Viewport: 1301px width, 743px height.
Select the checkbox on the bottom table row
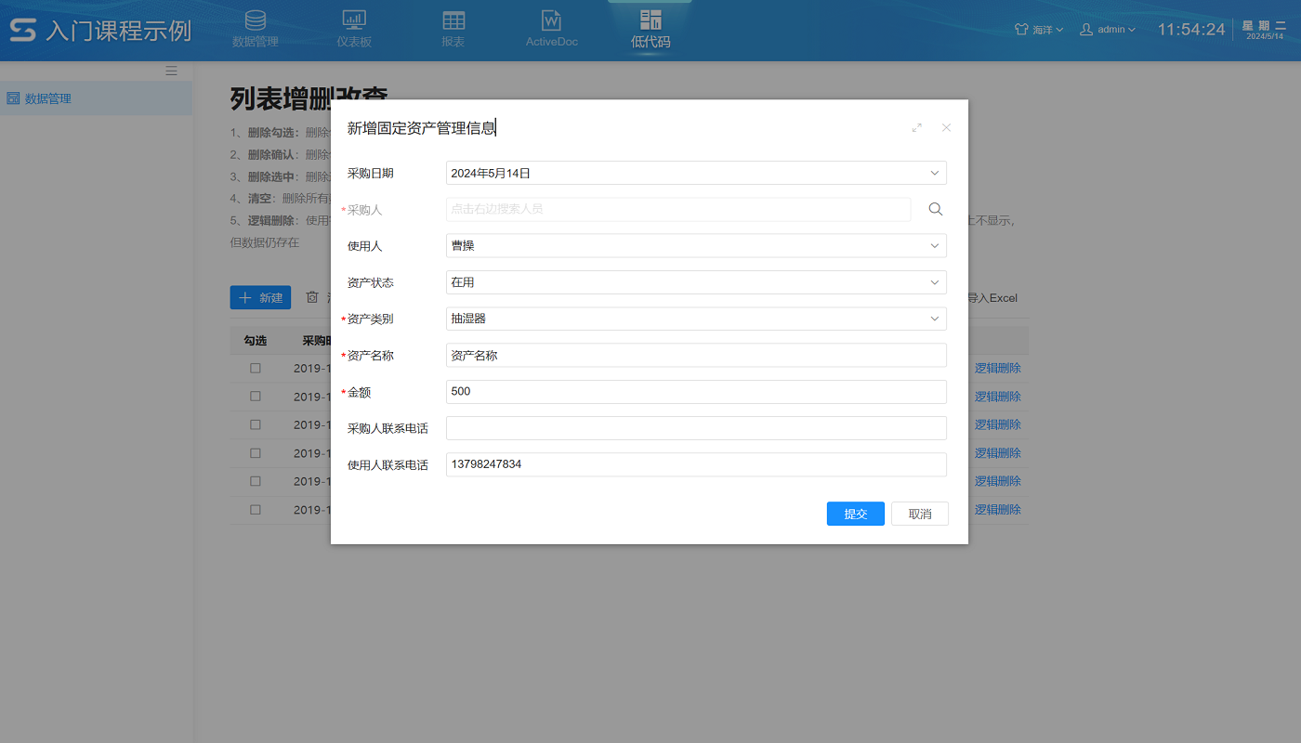click(x=256, y=509)
